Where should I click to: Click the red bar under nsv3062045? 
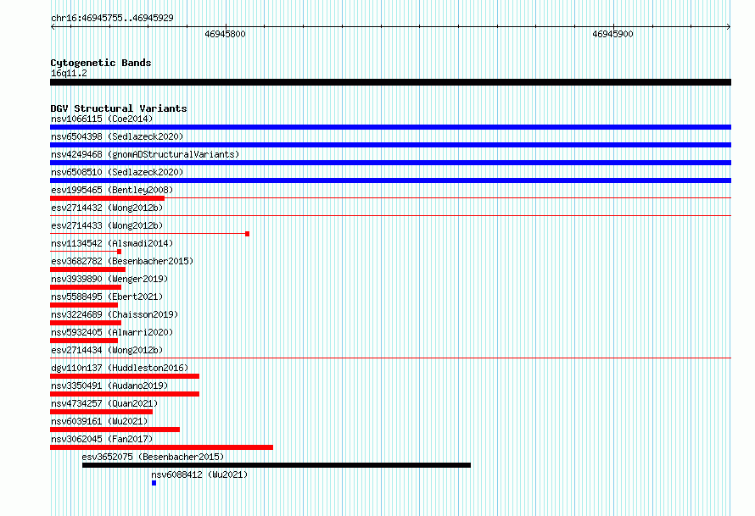click(x=161, y=447)
